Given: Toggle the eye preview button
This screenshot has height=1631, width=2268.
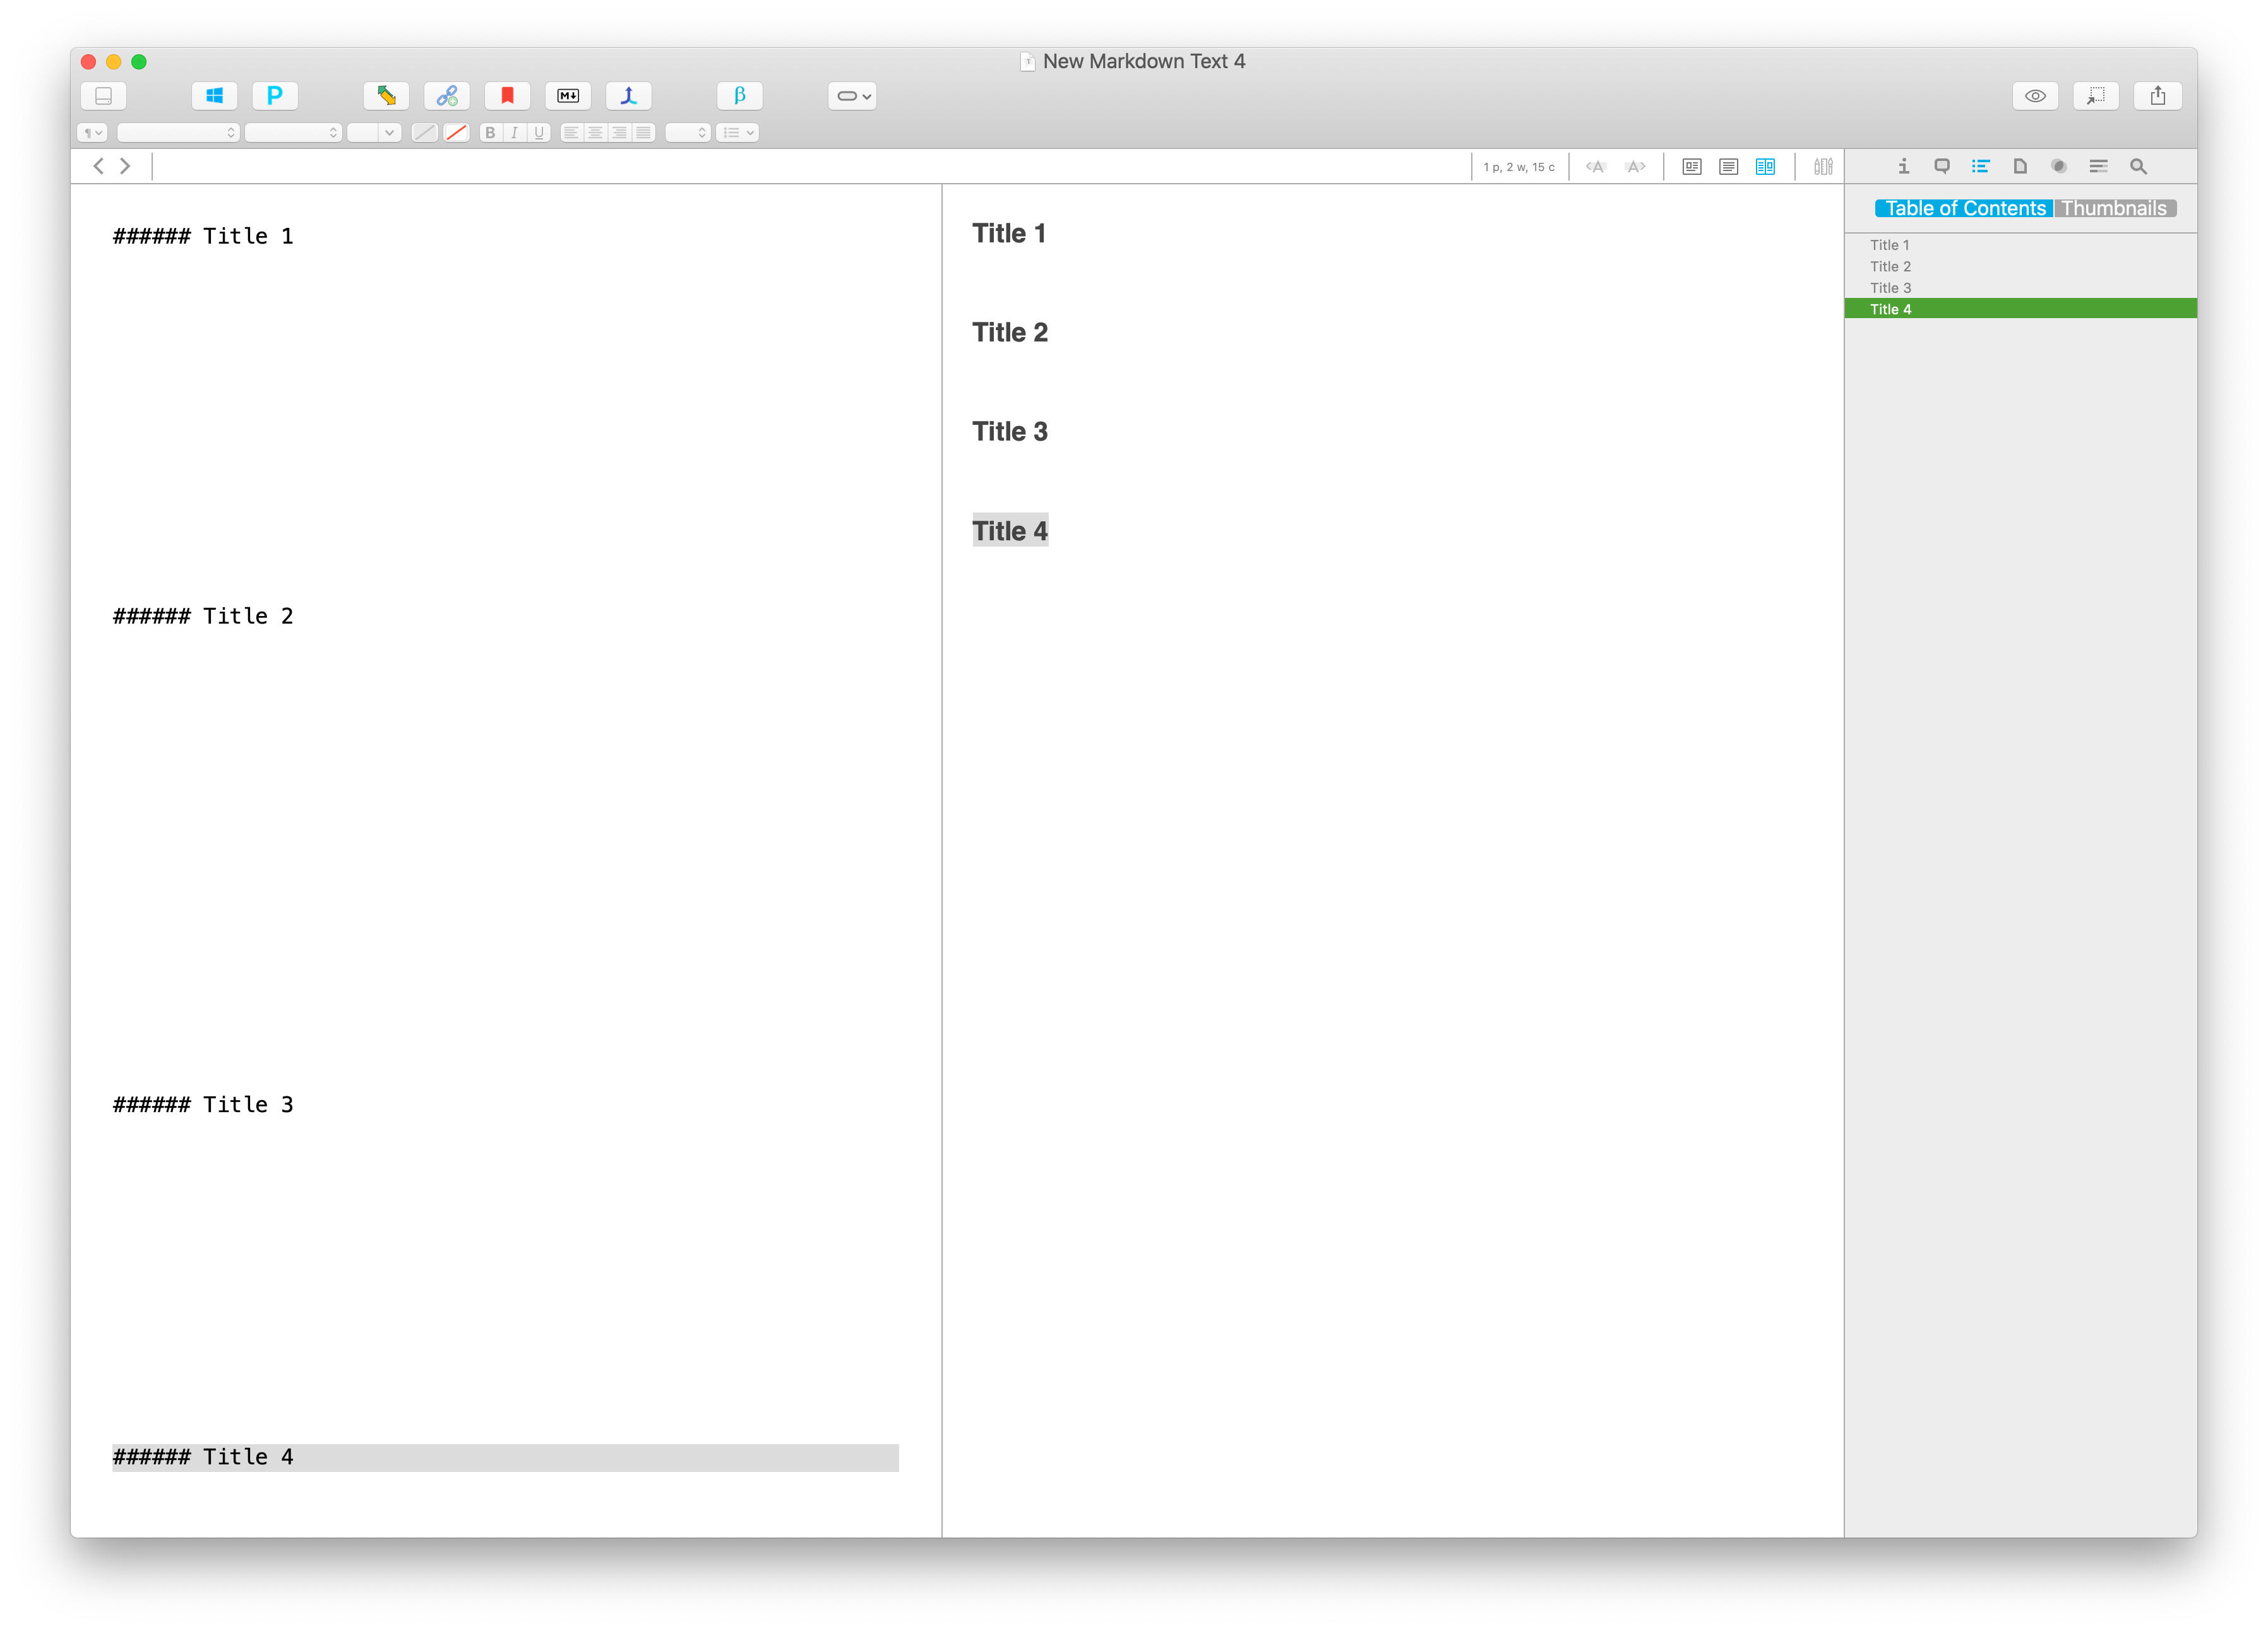Looking at the screenshot, I should point(2035,96).
